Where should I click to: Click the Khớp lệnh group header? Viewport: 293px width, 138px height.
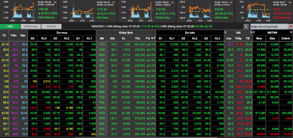(126, 33)
